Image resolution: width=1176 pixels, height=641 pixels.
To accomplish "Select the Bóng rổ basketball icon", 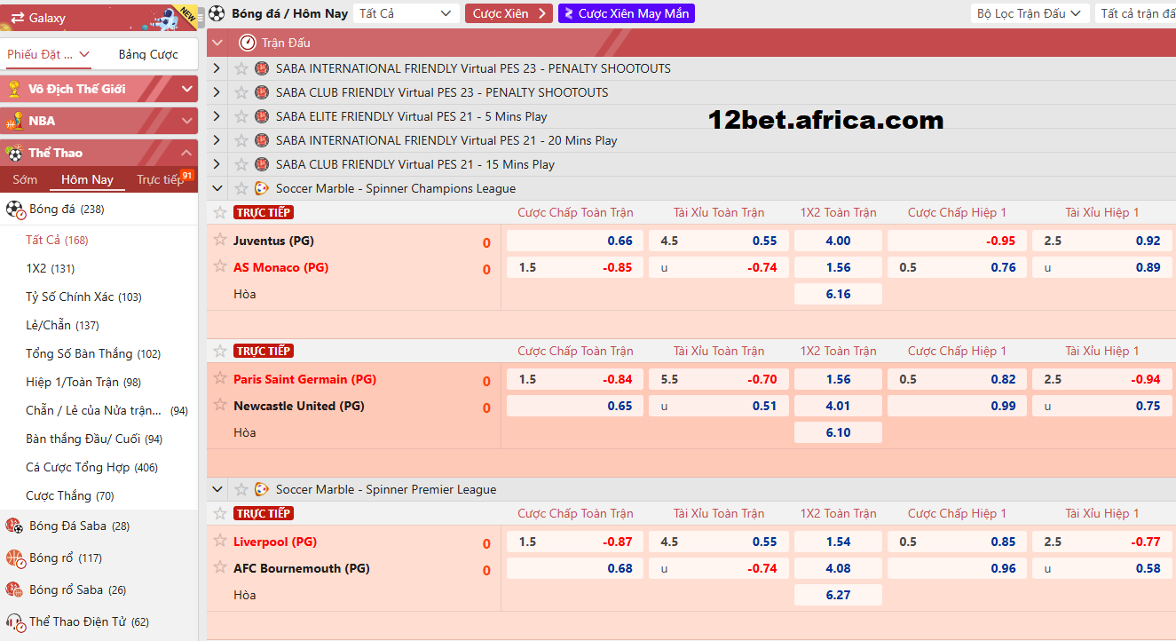I will pos(15,558).
